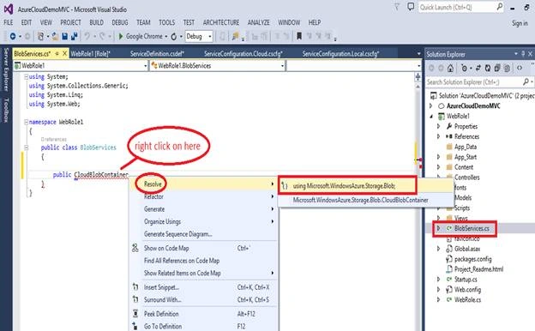The width and height of the screenshot is (535, 331).
Task: Open the Google Chrome browser dropdown arrow
Action: pyautogui.click(x=166, y=37)
